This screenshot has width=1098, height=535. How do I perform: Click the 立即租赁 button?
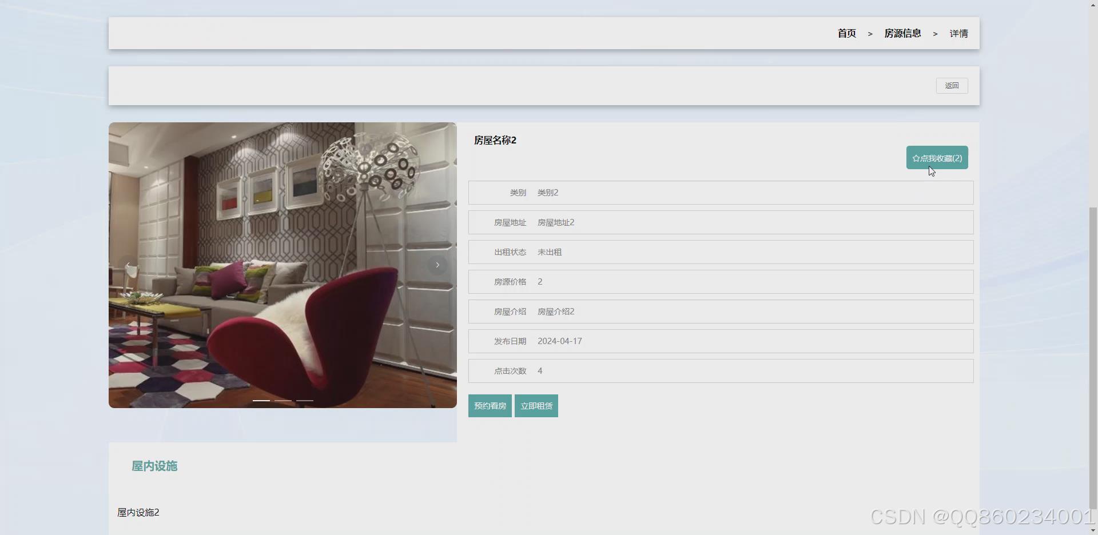pyautogui.click(x=536, y=406)
